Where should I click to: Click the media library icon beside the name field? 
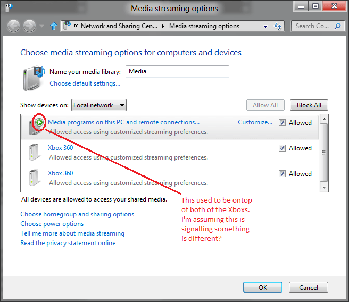[33, 77]
